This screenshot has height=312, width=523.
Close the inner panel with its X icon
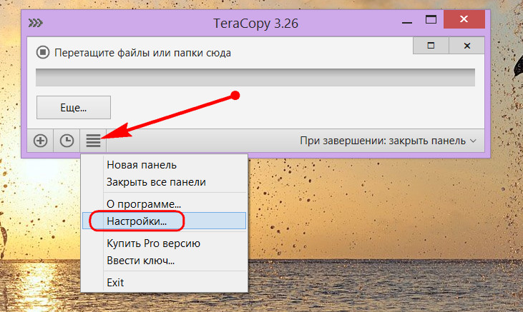(x=467, y=45)
